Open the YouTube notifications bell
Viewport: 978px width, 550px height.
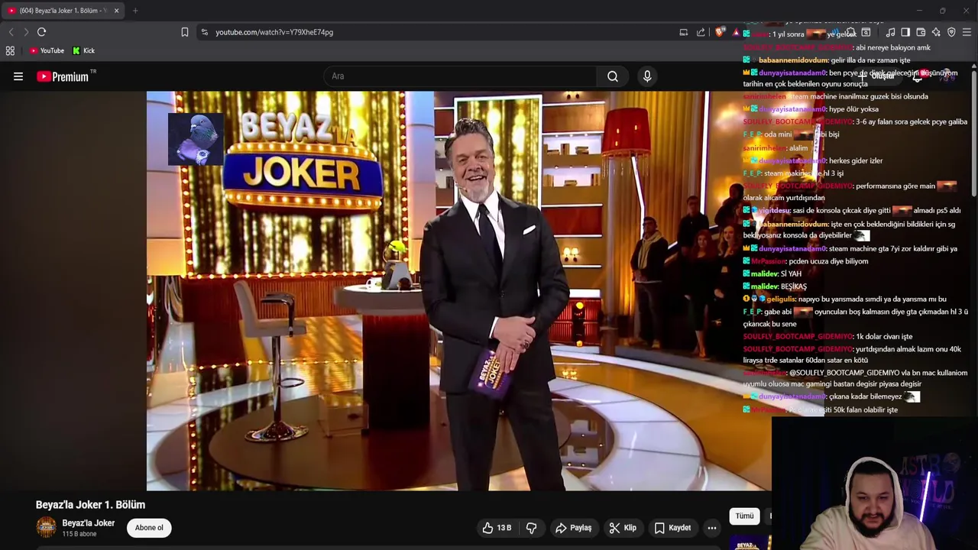918,76
